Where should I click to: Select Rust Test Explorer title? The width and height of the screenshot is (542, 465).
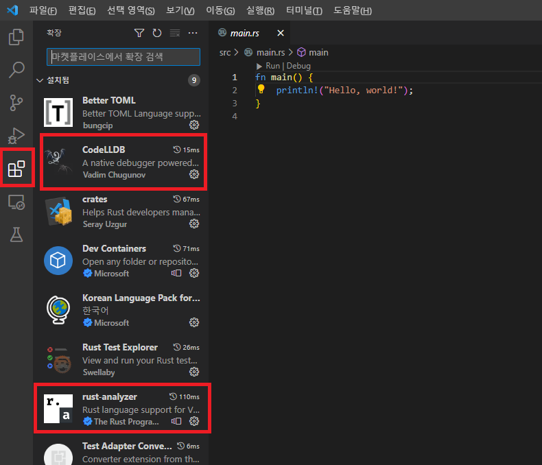(120, 348)
